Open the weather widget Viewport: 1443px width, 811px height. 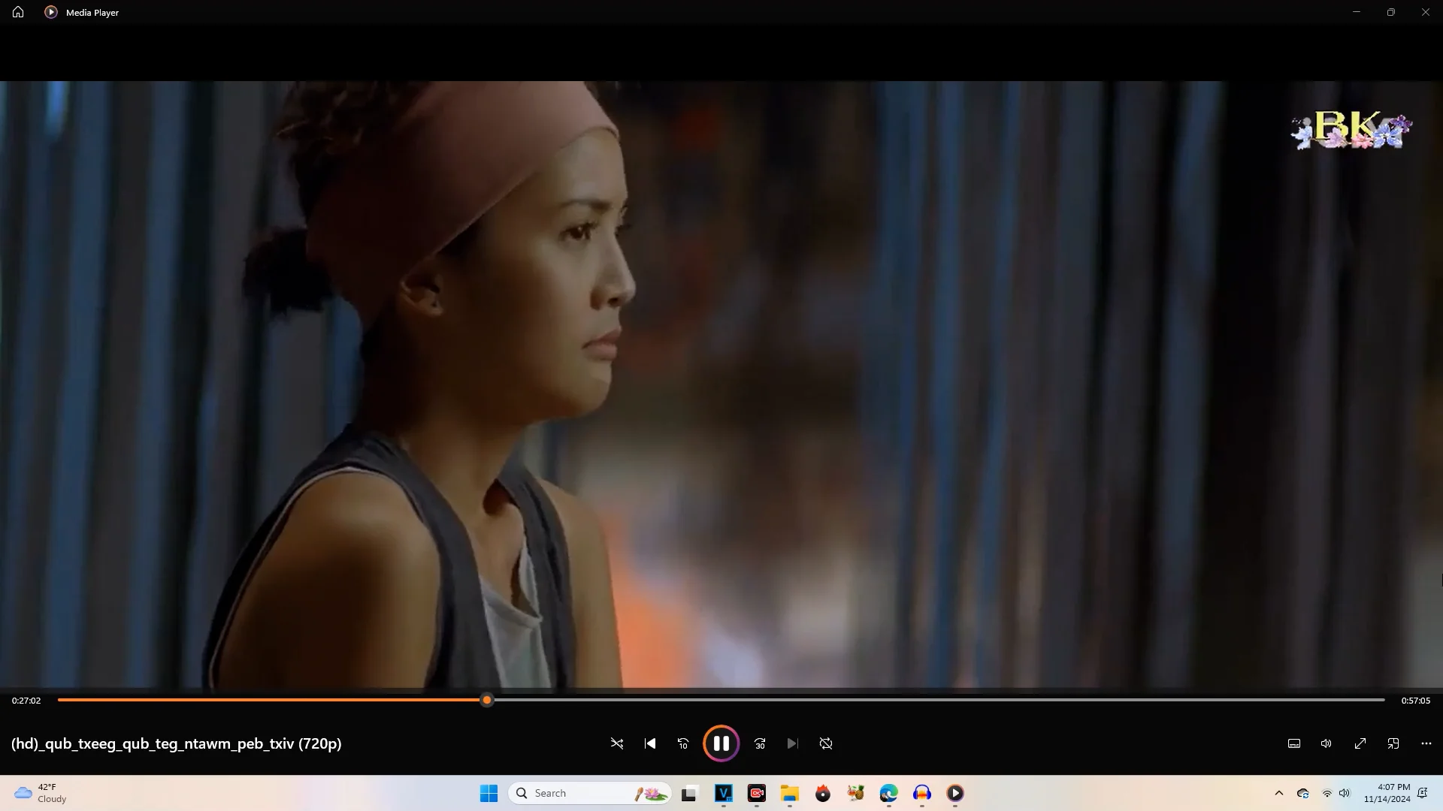click(x=41, y=793)
